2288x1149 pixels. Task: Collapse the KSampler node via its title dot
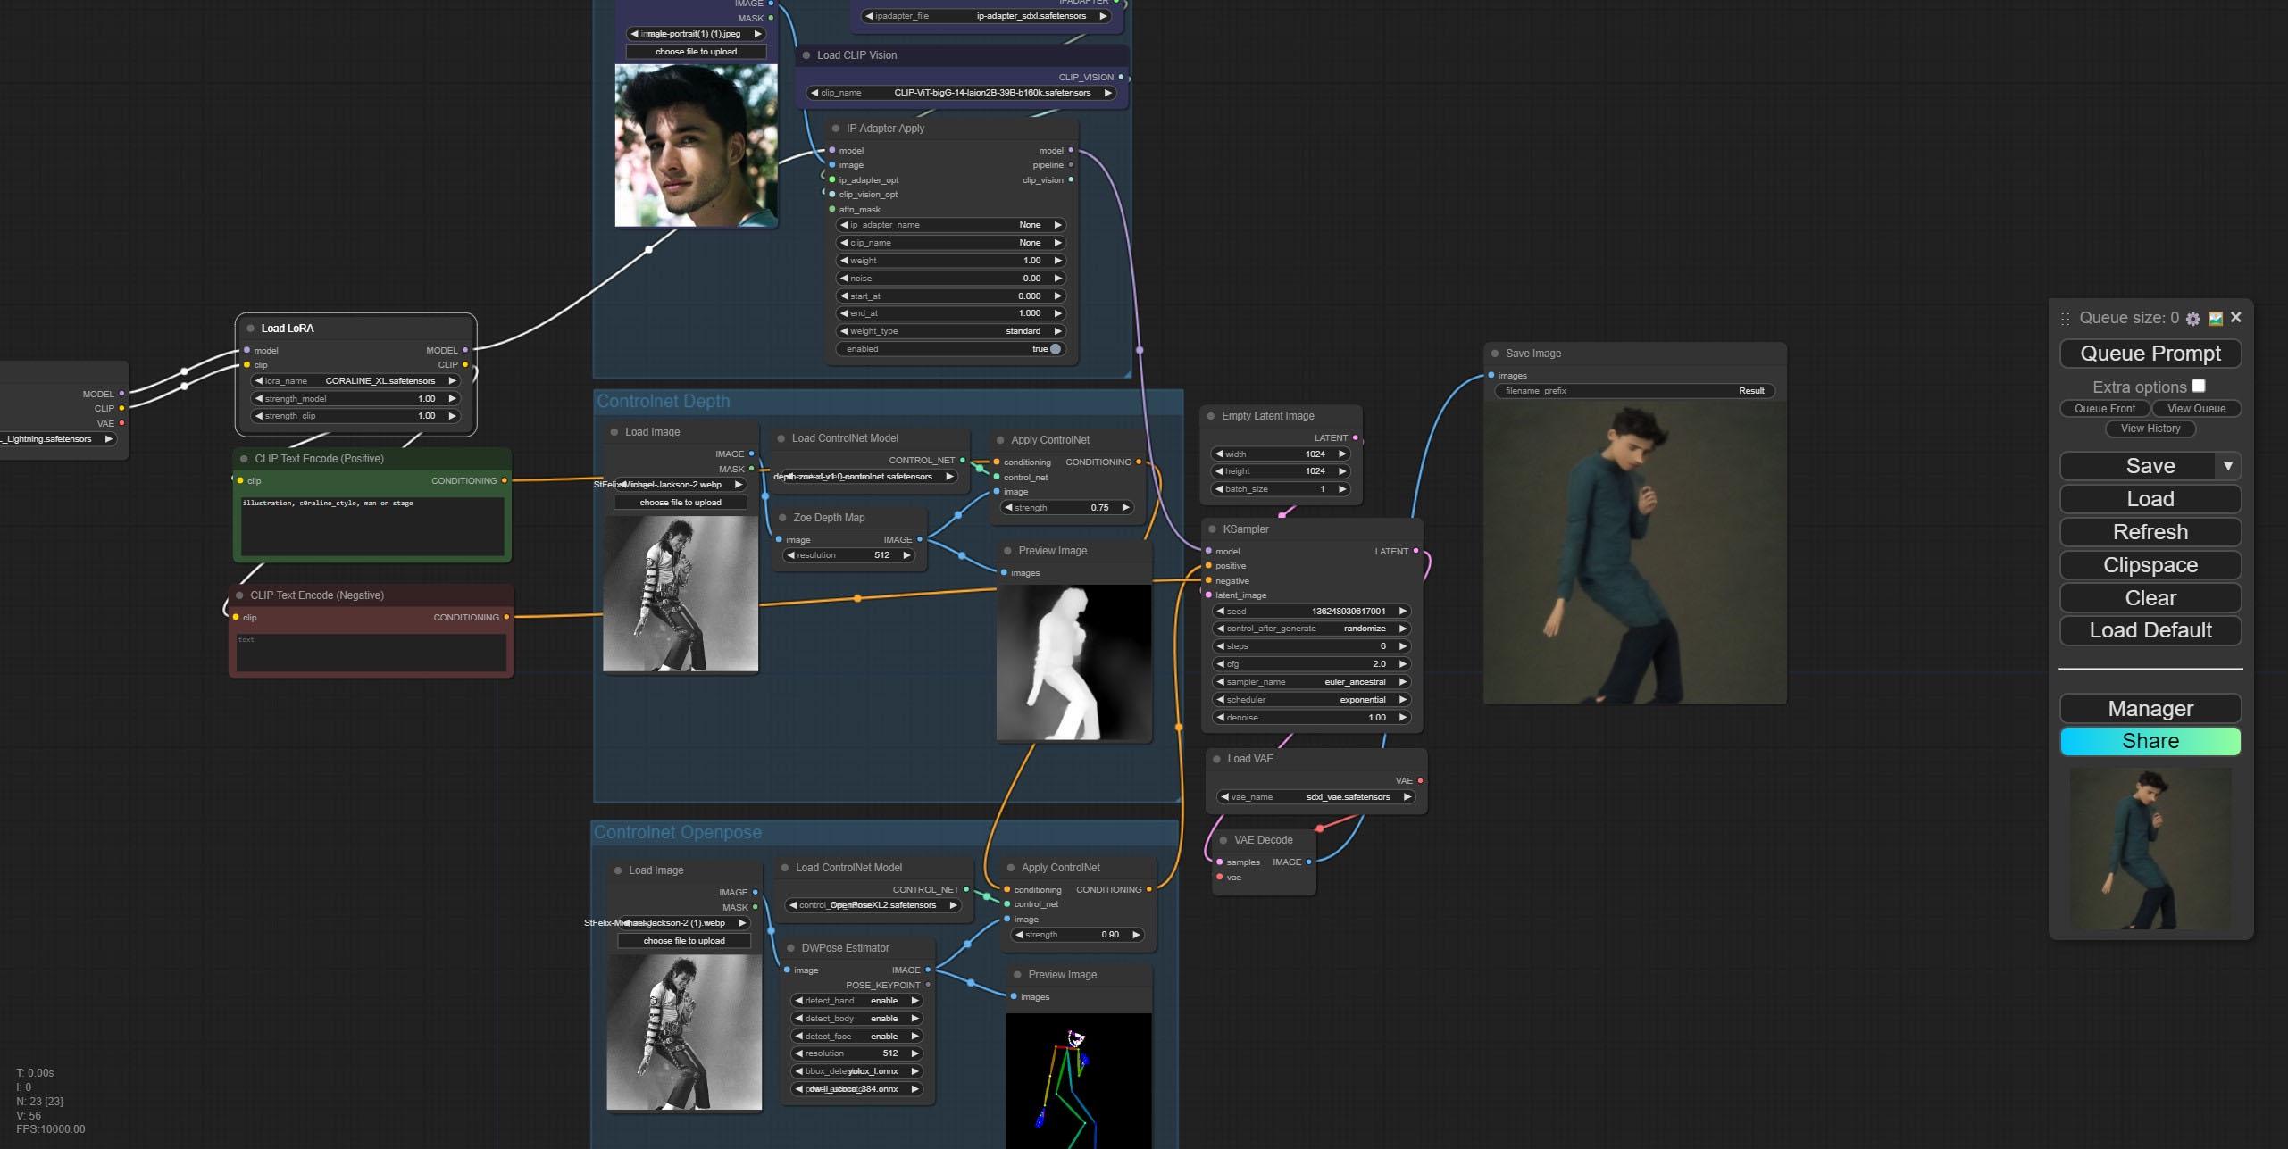(1212, 529)
